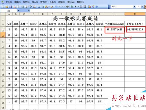Image resolution: width=146 pixels, height=110 pixels.
Task: Select the column L header
Action: pos(114,14)
